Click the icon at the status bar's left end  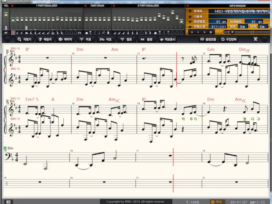[8, 202]
